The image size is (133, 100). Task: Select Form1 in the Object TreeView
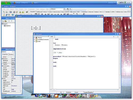[x=6, y=24]
